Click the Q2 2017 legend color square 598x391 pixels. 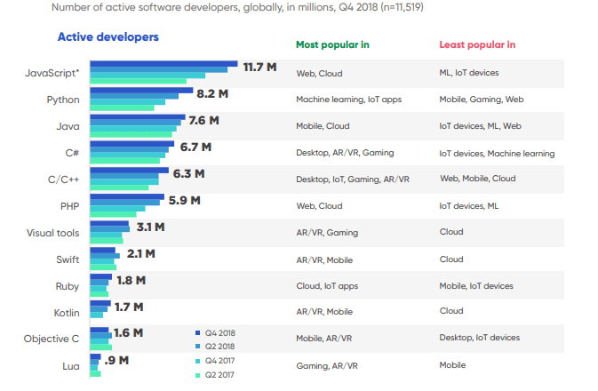[x=197, y=375]
